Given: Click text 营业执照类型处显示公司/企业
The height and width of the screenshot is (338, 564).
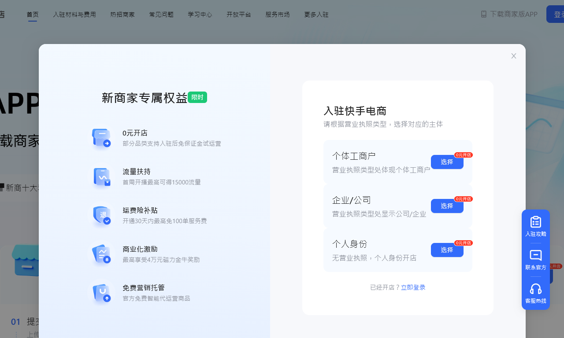Looking at the screenshot, I should pyautogui.click(x=379, y=214).
